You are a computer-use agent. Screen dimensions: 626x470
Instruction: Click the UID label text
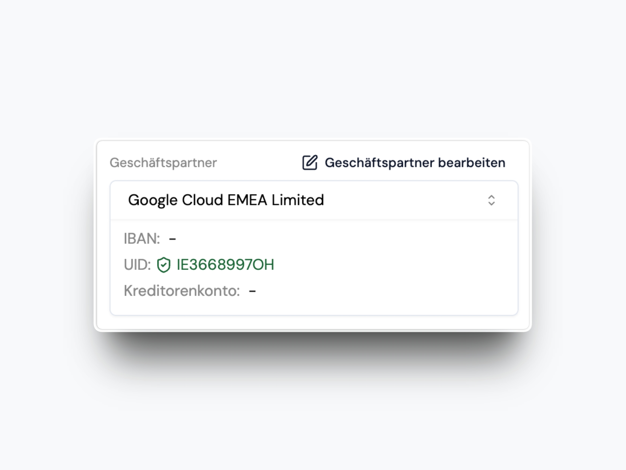[x=137, y=265]
